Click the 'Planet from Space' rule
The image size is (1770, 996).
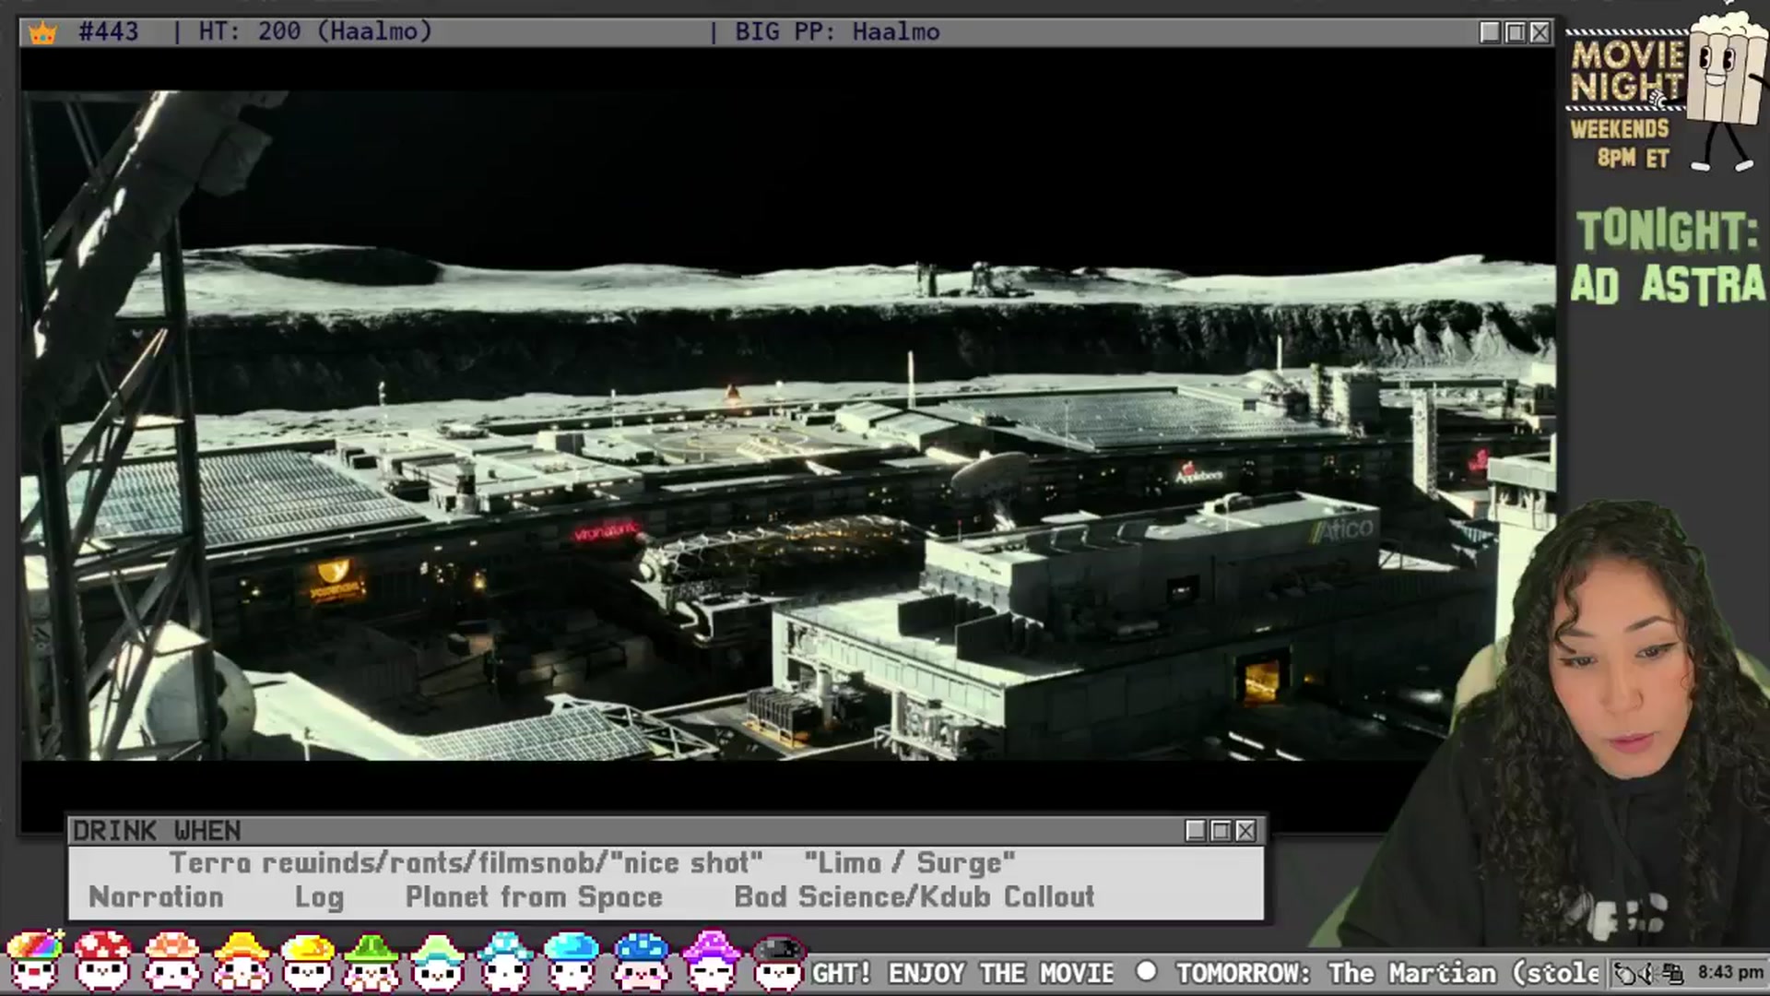534,897
